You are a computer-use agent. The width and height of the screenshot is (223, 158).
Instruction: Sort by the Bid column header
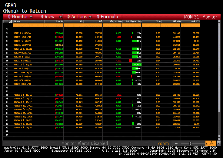(73, 21)
